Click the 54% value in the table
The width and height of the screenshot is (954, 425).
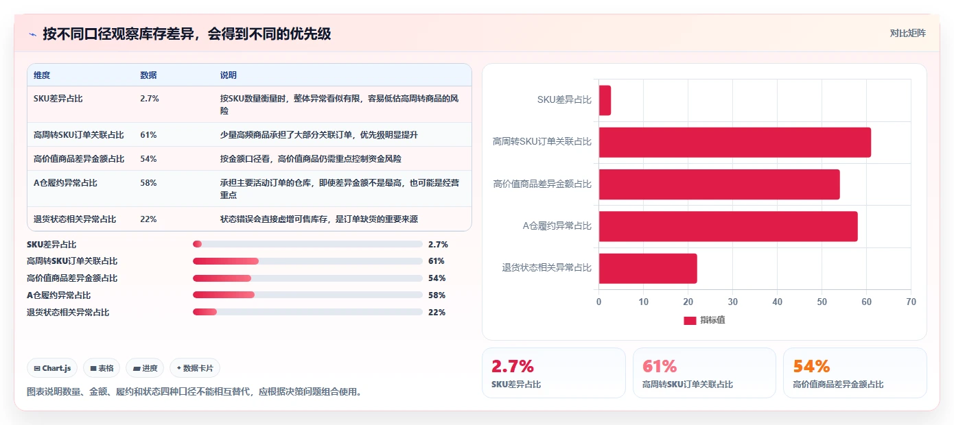[x=148, y=159]
